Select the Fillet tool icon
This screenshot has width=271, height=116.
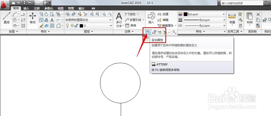tap(59, 25)
